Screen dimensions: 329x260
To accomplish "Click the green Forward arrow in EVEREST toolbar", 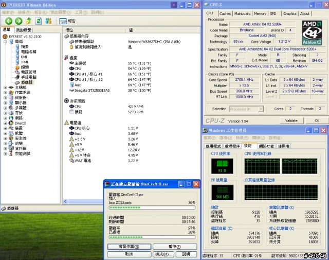I will (x=19, y=21).
